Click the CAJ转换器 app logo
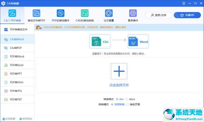 coord(3,3)
